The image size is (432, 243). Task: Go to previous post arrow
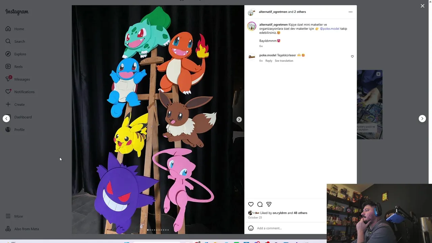(x=6, y=118)
